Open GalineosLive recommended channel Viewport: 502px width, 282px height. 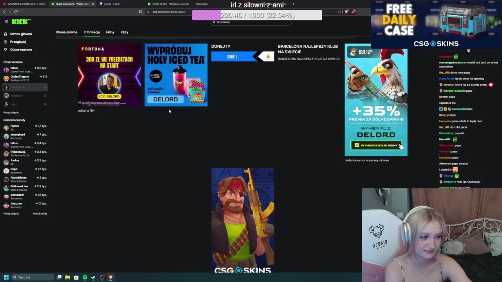[25, 188]
